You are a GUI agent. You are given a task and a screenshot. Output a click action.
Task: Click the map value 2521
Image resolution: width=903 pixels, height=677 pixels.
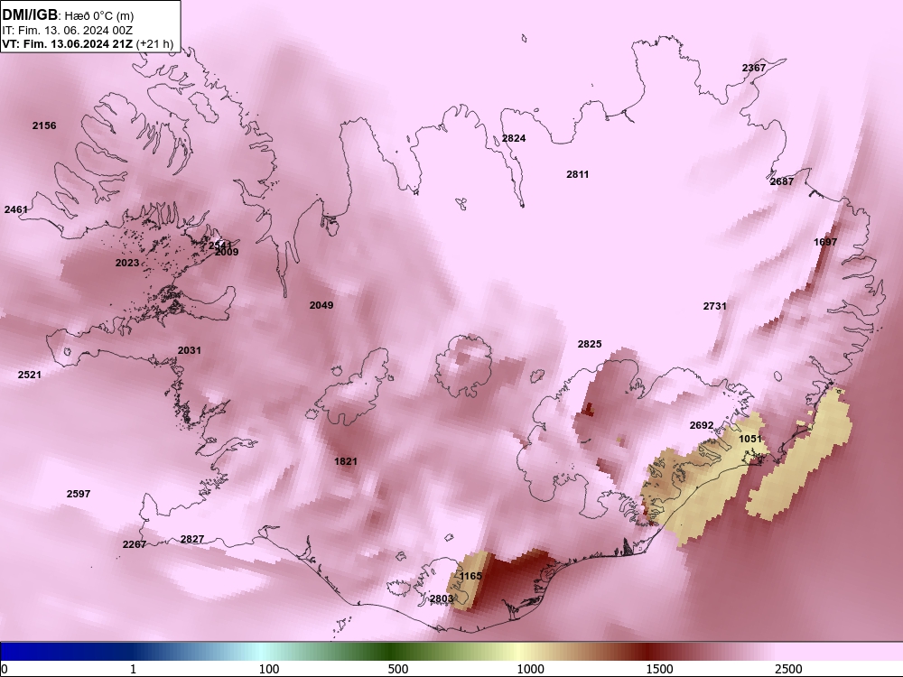[x=30, y=375]
